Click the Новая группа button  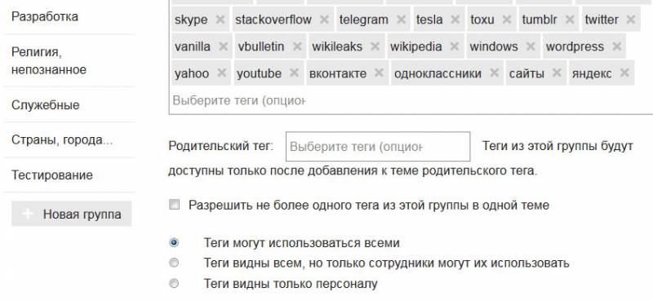pyautogui.click(x=72, y=214)
